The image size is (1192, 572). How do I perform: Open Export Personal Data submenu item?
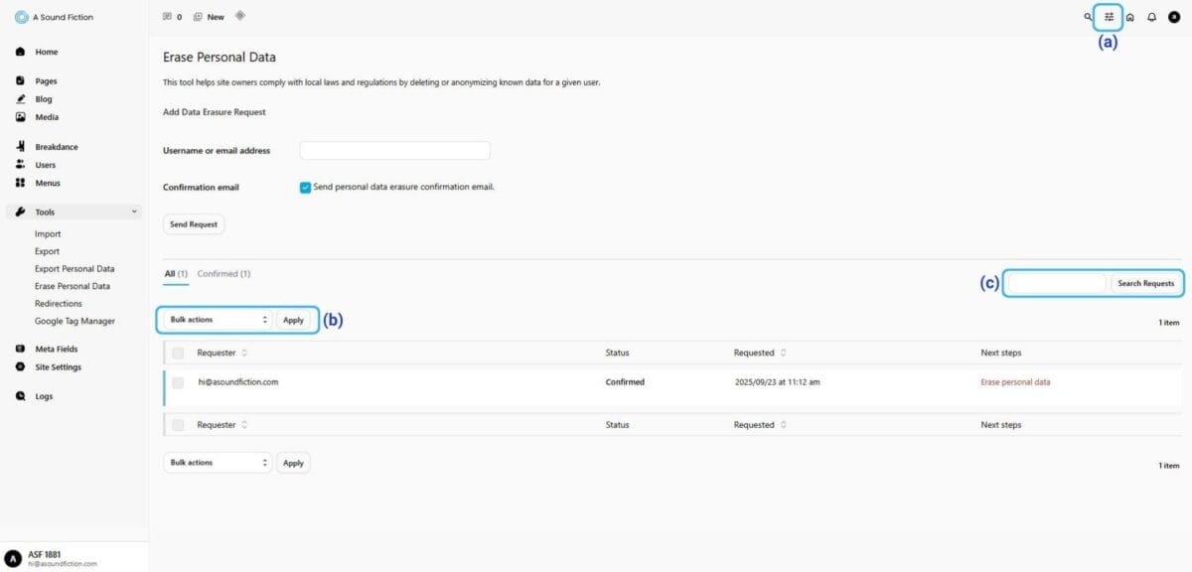click(x=74, y=269)
